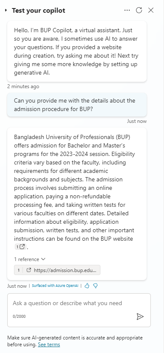Click the inline citation 1 badge

[20, 247]
